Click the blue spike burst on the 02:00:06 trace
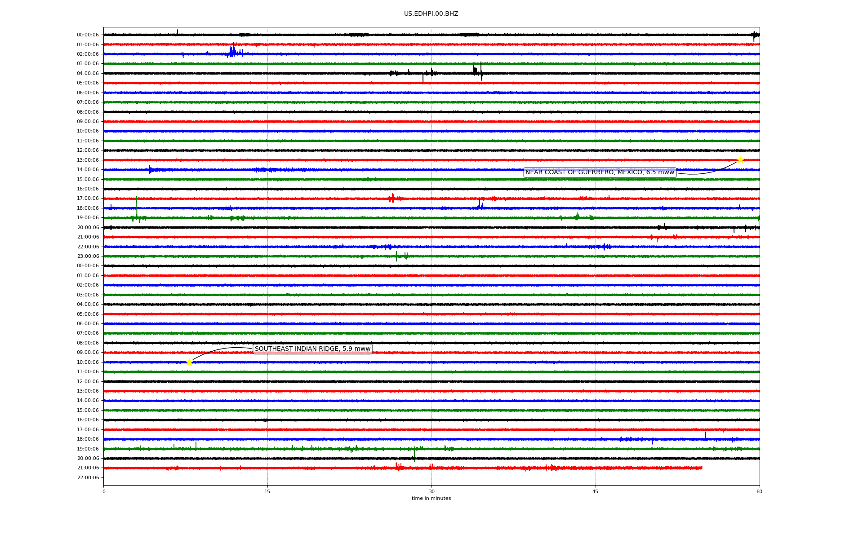 point(232,51)
